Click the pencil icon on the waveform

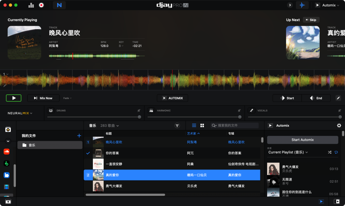[5, 85]
